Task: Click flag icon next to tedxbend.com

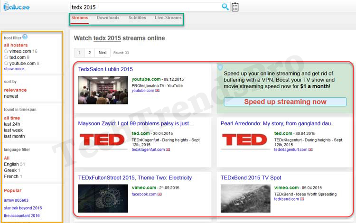Action: (302, 199)
